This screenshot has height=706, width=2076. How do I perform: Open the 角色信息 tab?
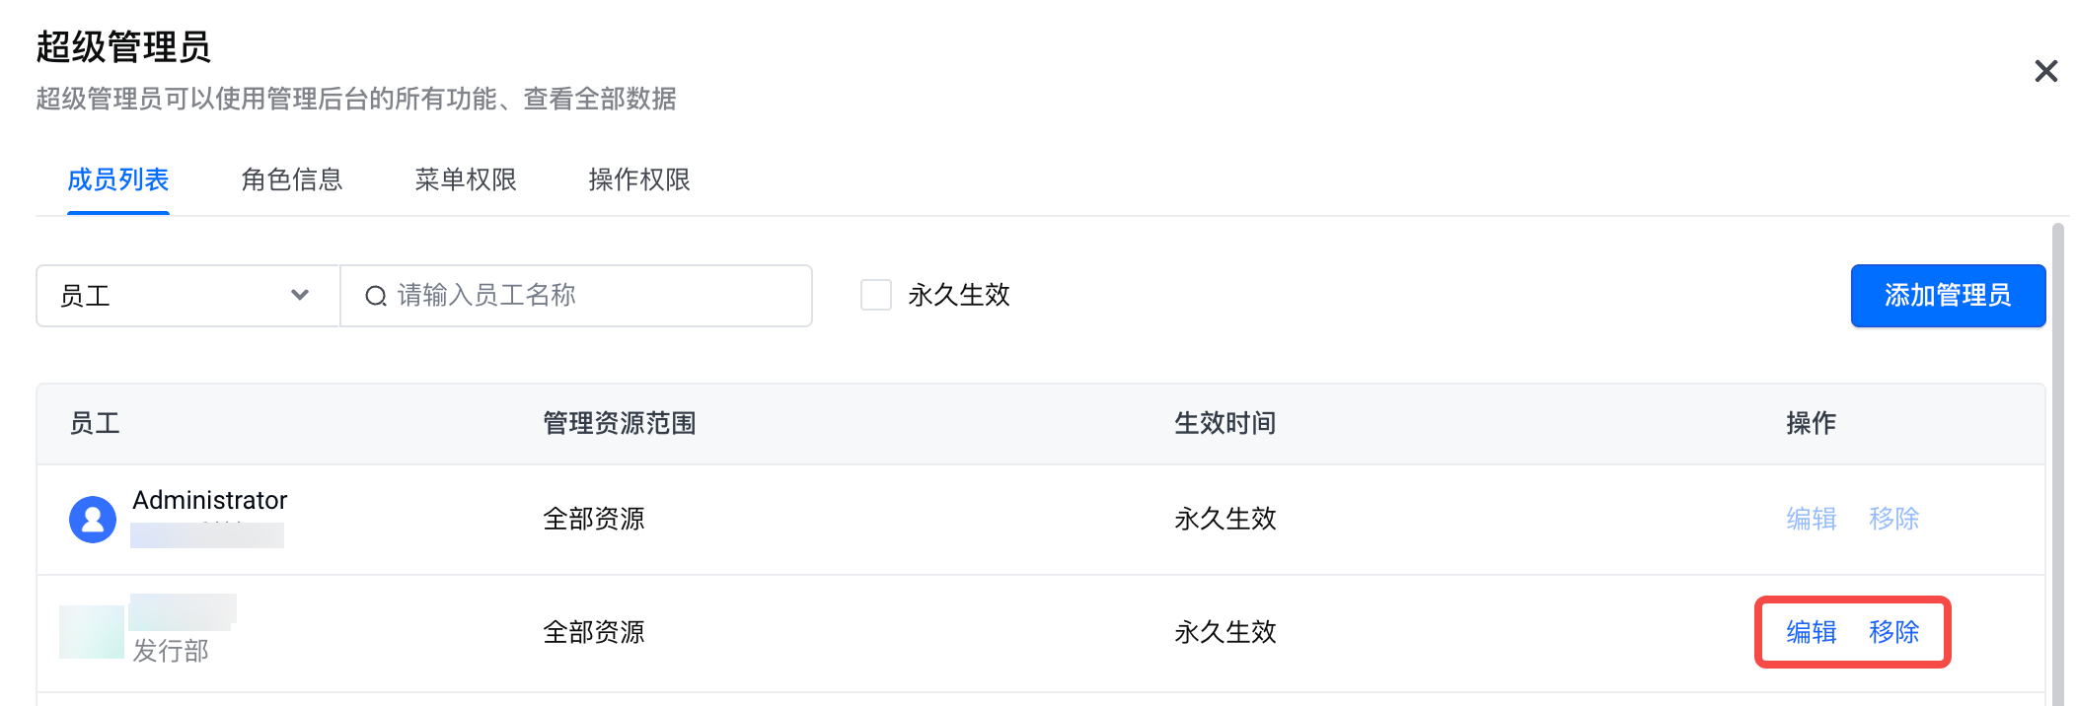pyautogui.click(x=291, y=179)
